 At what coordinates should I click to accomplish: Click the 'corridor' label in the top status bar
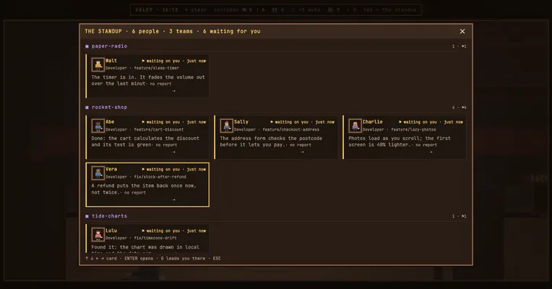[226, 10]
